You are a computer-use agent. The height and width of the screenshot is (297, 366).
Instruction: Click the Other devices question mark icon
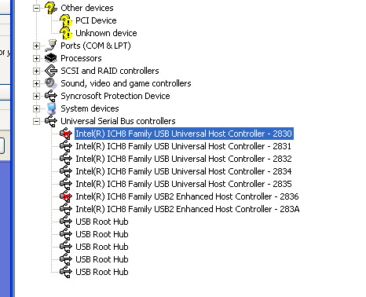(51, 8)
